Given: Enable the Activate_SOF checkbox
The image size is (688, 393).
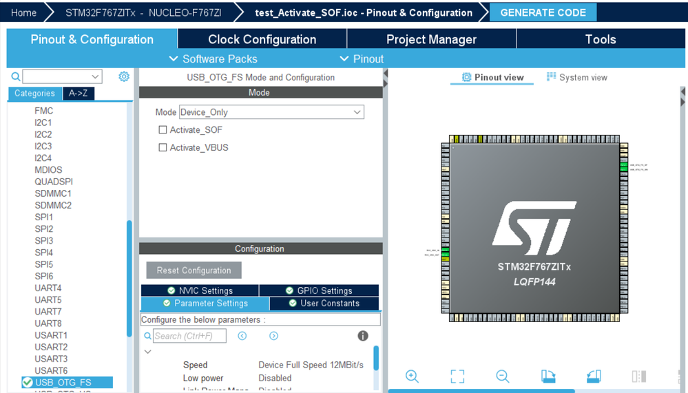Looking at the screenshot, I should coord(163,130).
